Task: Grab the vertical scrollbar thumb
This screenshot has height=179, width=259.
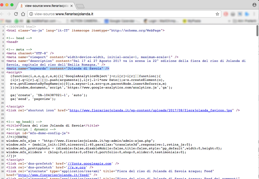Action: (257, 30)
